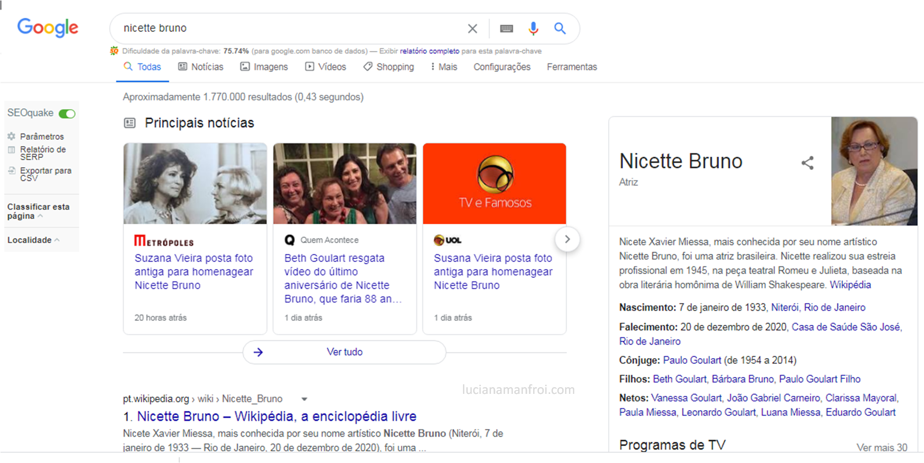Collapse Classificar esta página section
Image resolution: width=924 pixels, height=463 pixels.
pos(41,216)
